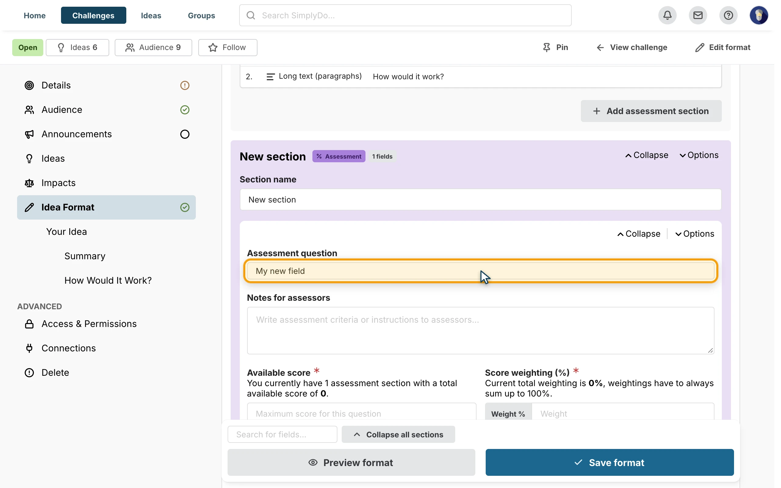Image resolution: width=781 pixels, height=488 pixels.
Task: Click the Details warning status icon
Action: click(185, 85)
